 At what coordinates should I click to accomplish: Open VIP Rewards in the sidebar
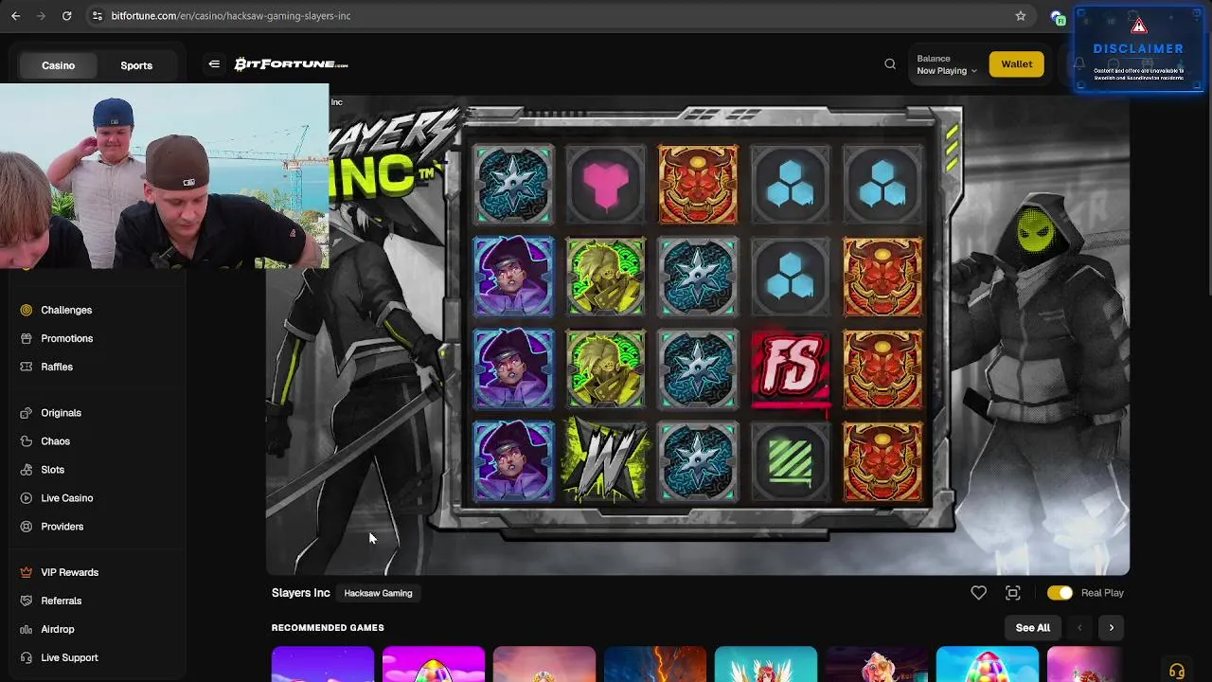pos(69,572)
